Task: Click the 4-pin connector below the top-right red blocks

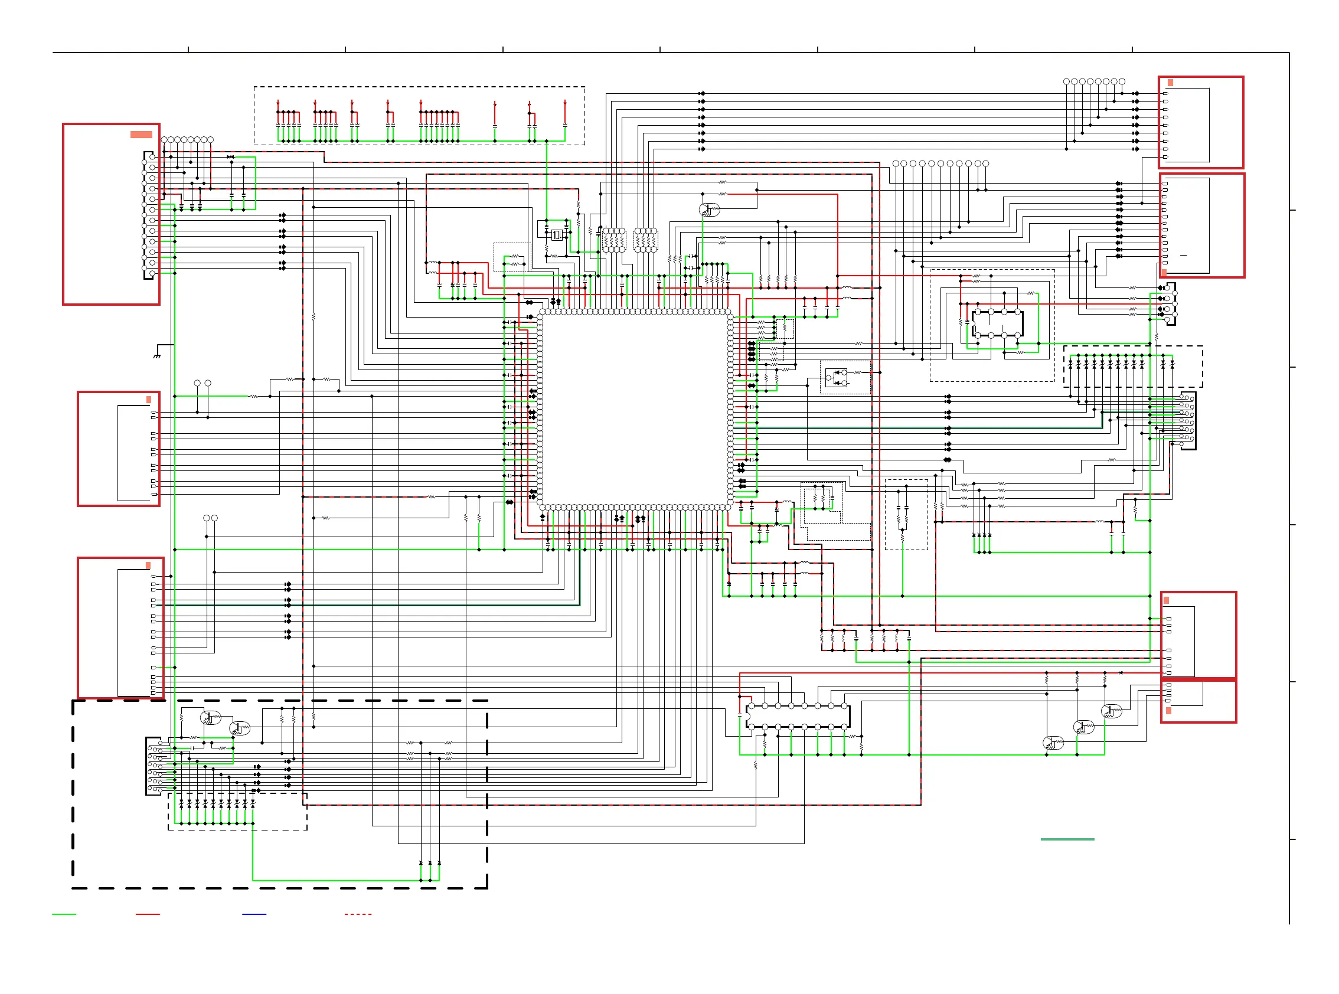Action: point(1171,303)
